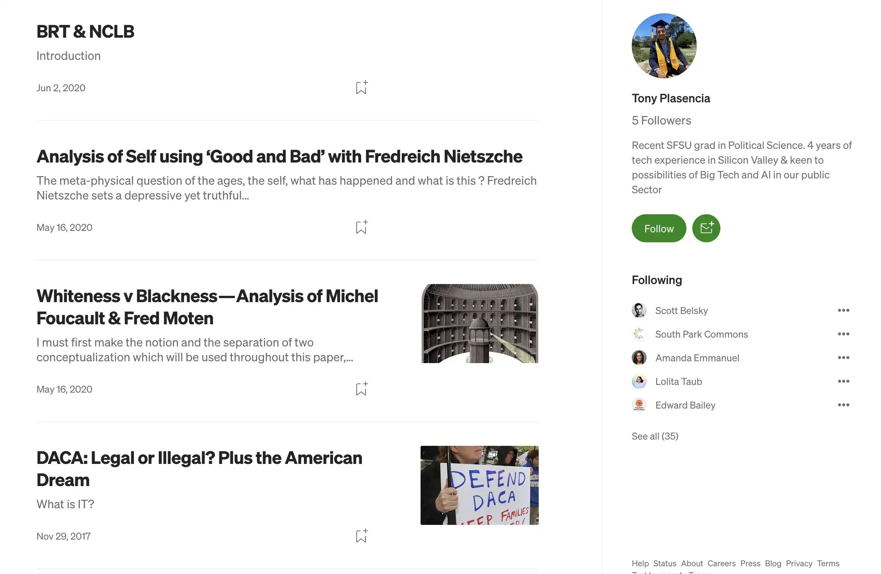
Task: Click the more options icon next to Amanda Emmanuel
Action: pyautogui.click(x=843, y=358)
